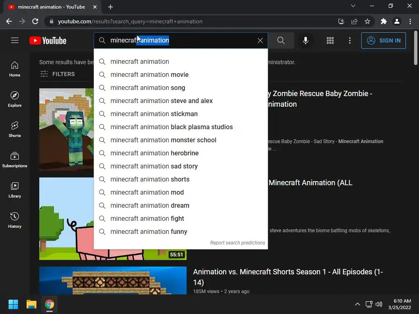
Task: Open the FILTERS panel
Action: pos(57,74)
